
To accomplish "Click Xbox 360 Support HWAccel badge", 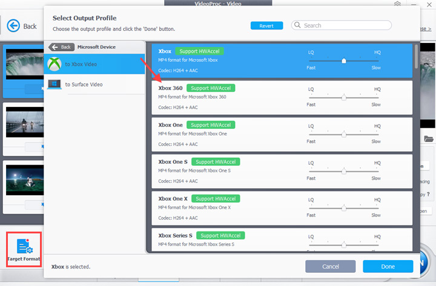I will (211, 88).
